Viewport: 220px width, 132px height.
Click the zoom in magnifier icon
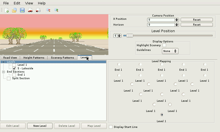(x=56, y=10)
